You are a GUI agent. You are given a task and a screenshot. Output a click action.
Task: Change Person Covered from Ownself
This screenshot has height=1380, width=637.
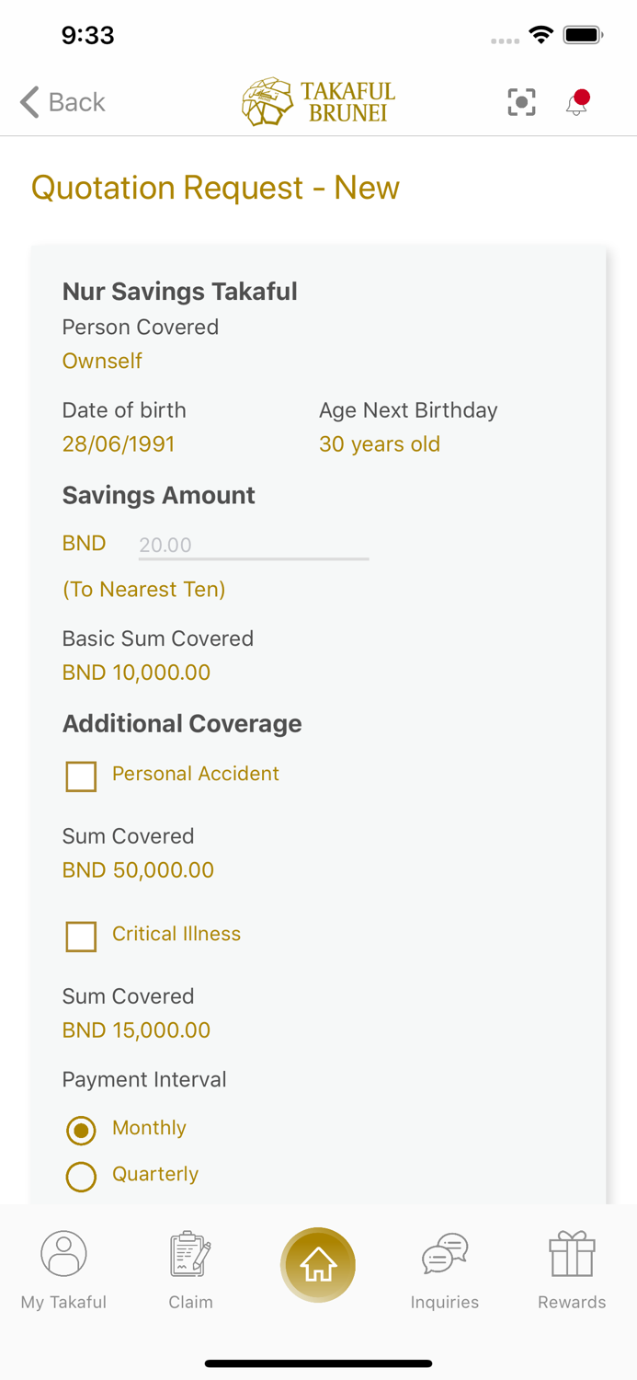[x=101, y=361]
